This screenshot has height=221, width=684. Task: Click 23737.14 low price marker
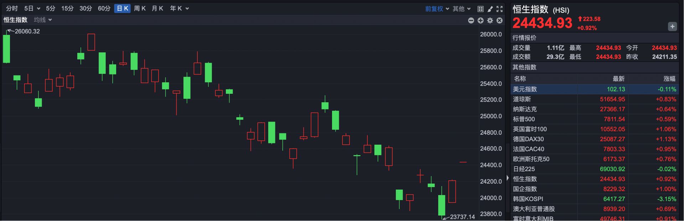(462, 217)
